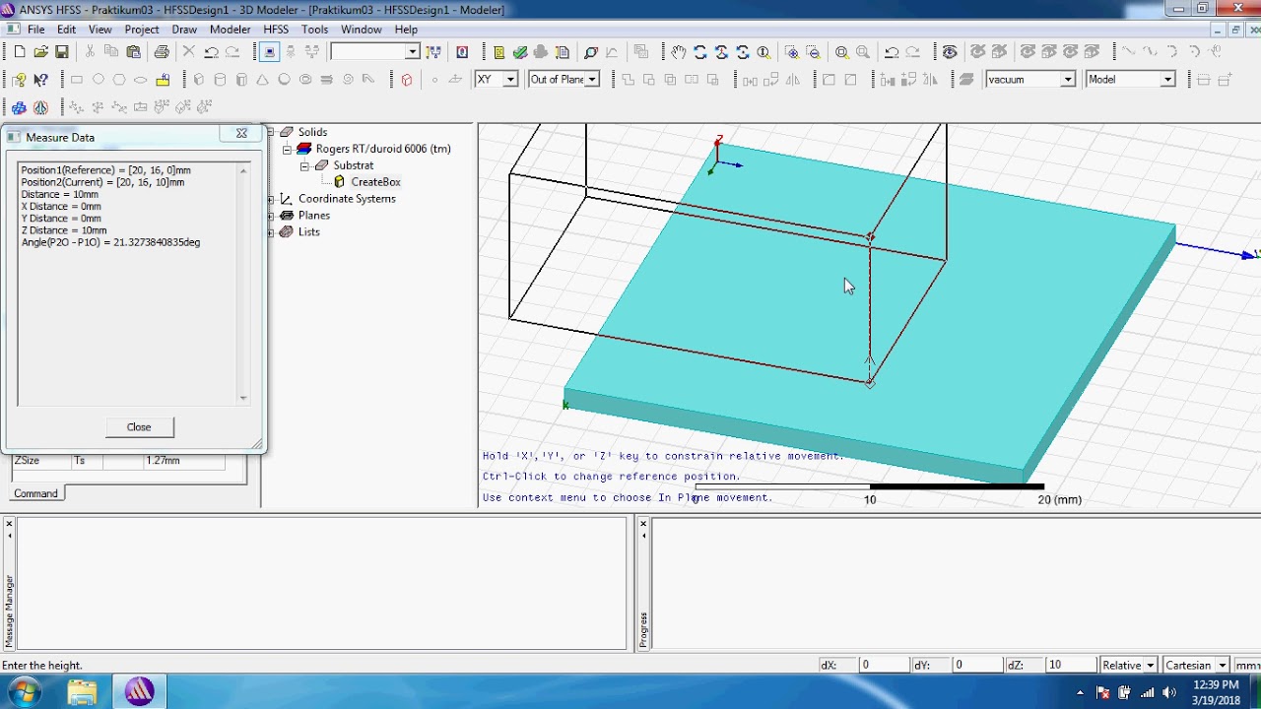Click the red box region icon
The image size is (1261, 709).
pyautogui.click(x=407, y=80)
